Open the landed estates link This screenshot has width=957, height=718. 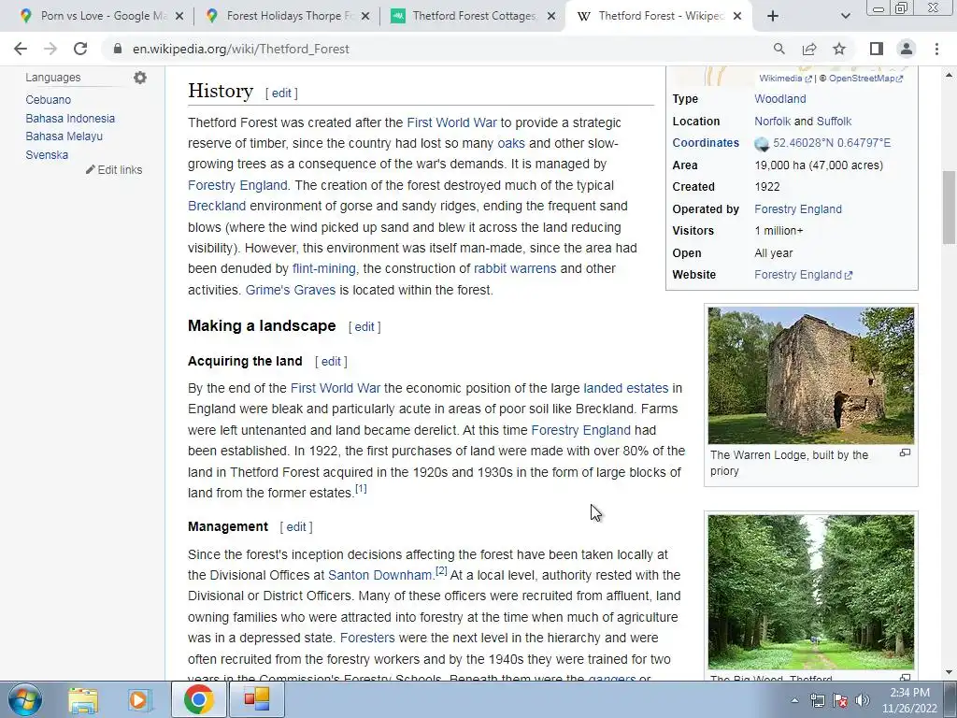(x=626, y=388)
